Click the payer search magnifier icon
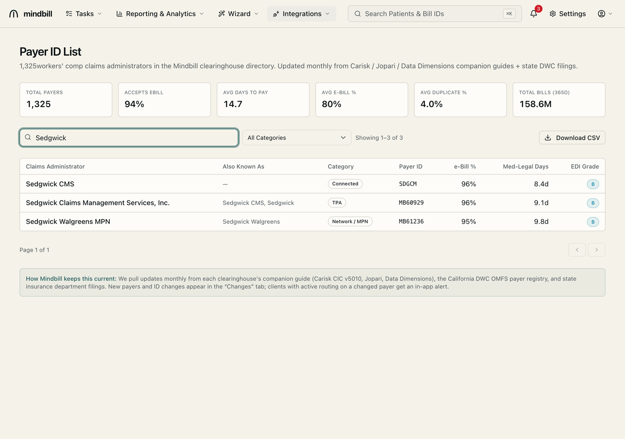This screenshot has width=625, height=439. 28,137
